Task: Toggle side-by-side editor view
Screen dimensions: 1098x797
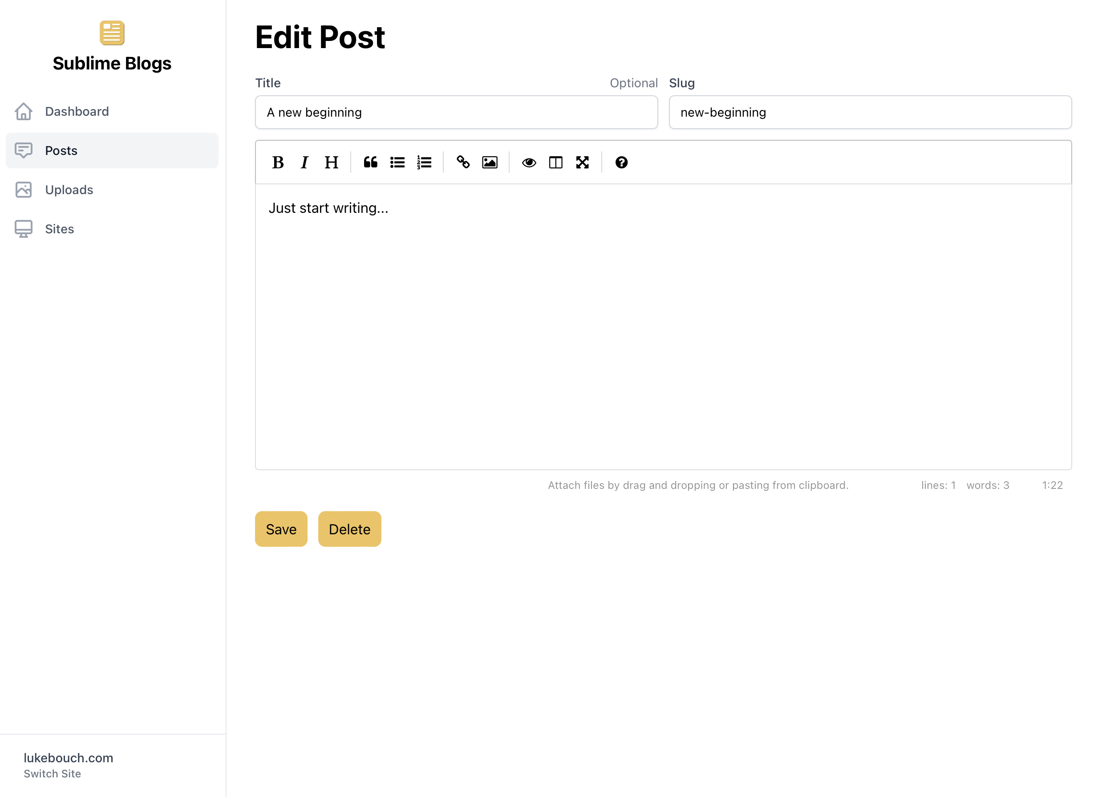Action: (x=555, y=163)
